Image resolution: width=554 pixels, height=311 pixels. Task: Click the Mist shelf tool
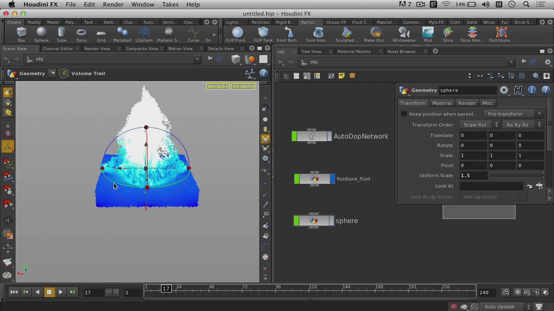[428, 35]
